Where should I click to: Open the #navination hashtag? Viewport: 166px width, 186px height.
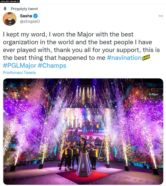pyautogui.click(x=124, y=58)
